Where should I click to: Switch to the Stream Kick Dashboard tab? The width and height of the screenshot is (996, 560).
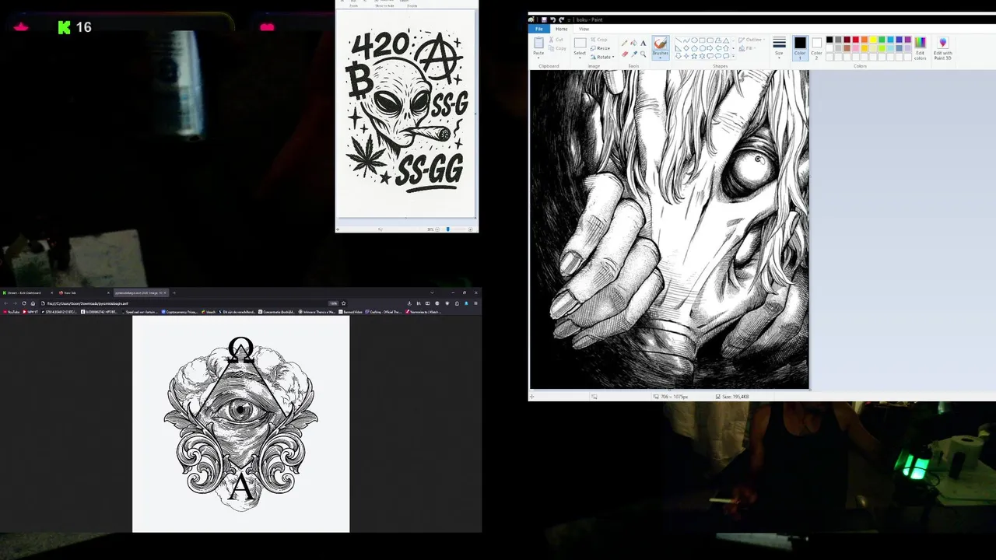coord(28,292)
